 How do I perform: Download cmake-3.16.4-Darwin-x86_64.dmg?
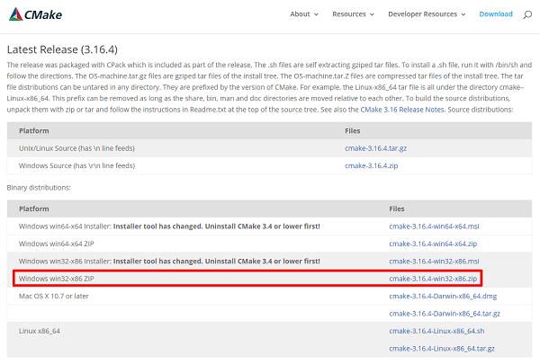[443, 297]
